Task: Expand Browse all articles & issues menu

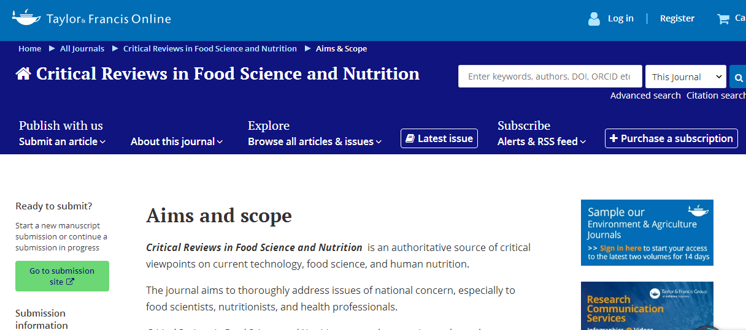Action: (314, 141)
